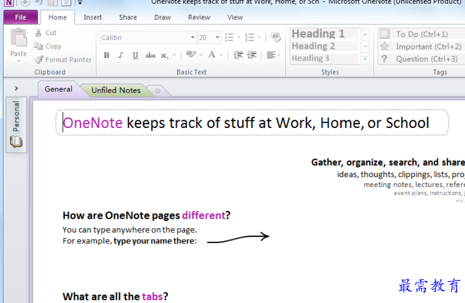Switch to the View ribbon tab
The width and height of the screenshot is (465, 303).
[x=235, y=18]
